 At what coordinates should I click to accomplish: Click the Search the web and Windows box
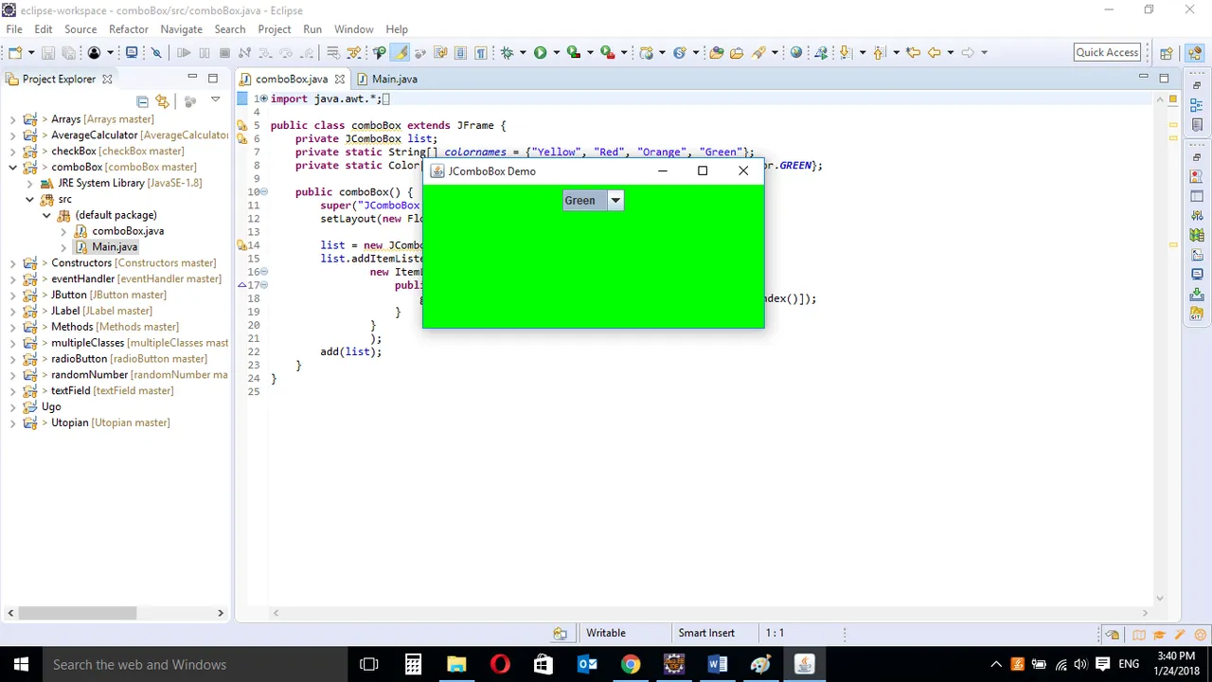coord(194,664)
